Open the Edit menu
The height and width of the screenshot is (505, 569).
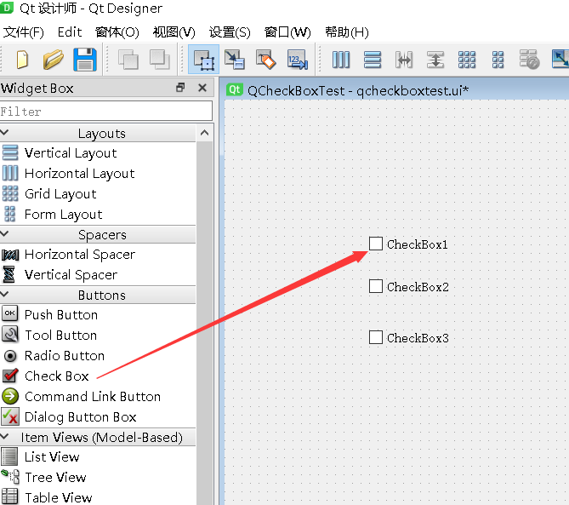point(70,32)
